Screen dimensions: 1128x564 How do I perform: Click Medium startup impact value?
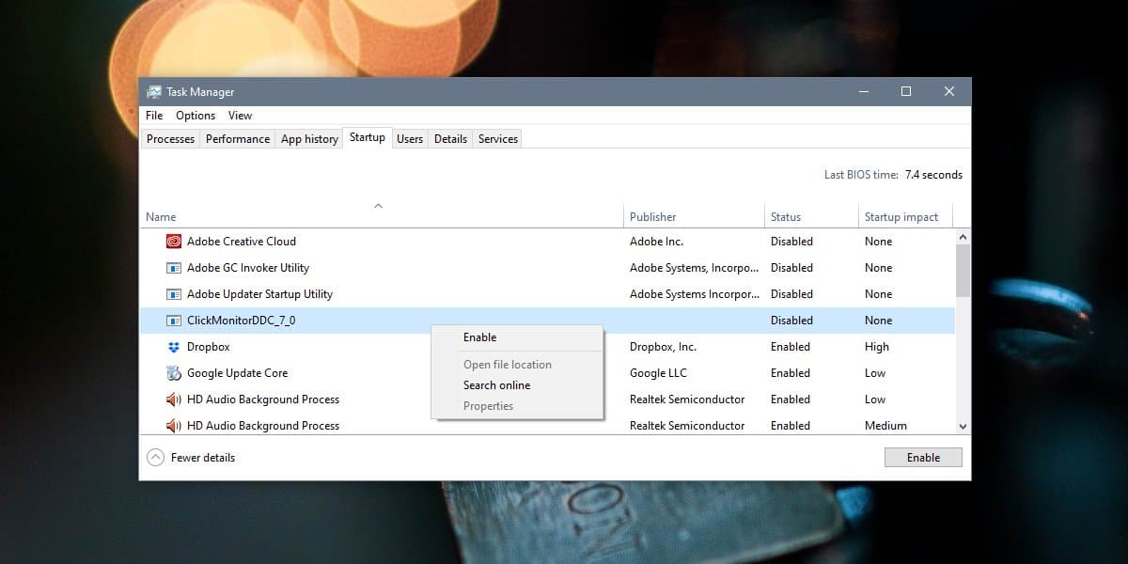coord(885,426)
